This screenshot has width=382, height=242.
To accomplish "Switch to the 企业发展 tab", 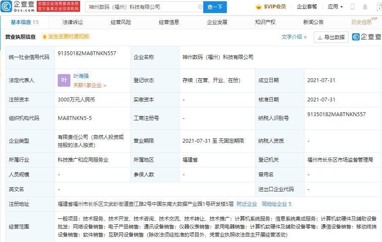I will click(x=217, y=22).
